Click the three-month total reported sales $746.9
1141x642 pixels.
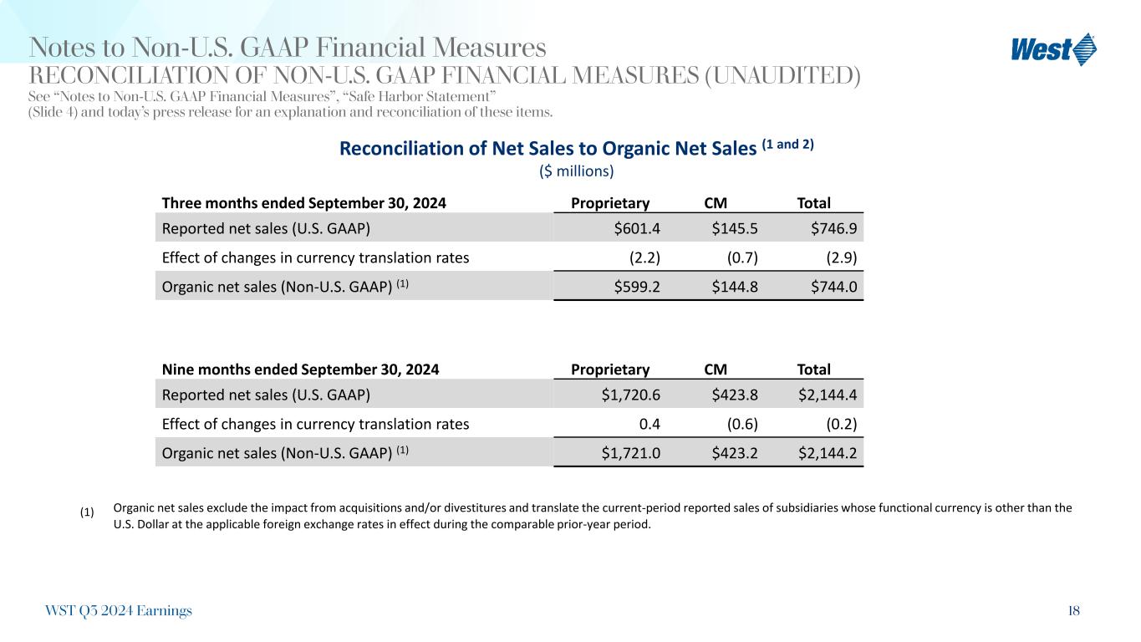pyautogui.click(x=833, y=228)
